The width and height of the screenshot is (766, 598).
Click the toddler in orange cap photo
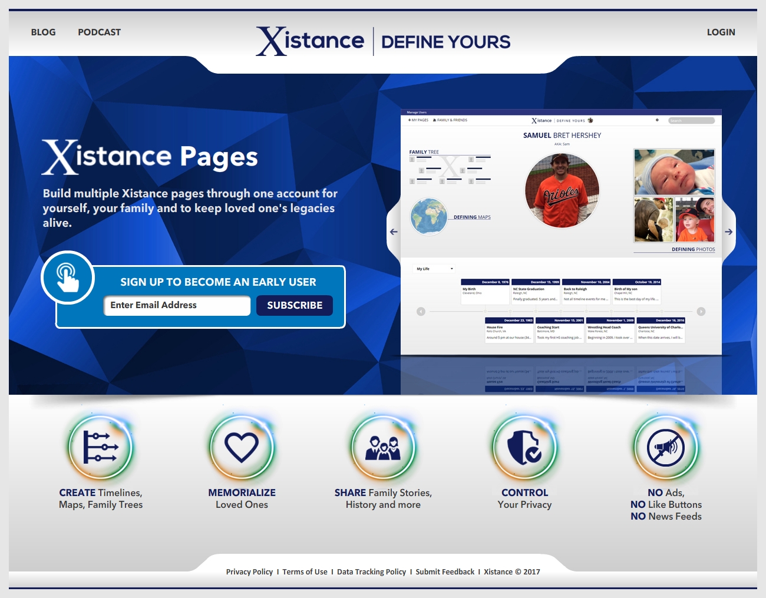tap(695, 220)
